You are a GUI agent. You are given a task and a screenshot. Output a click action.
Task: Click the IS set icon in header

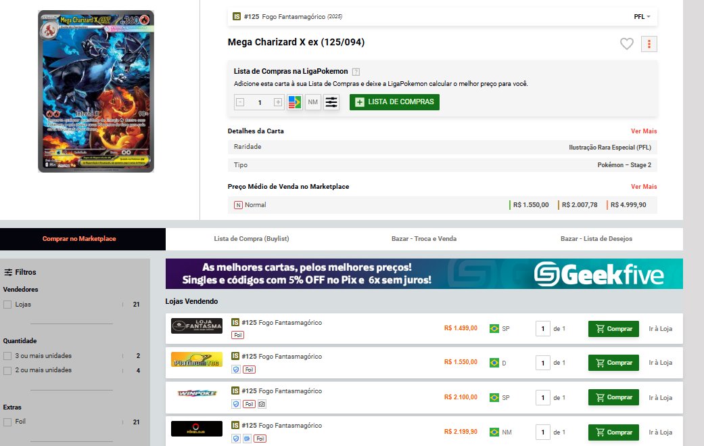point(237,17)
